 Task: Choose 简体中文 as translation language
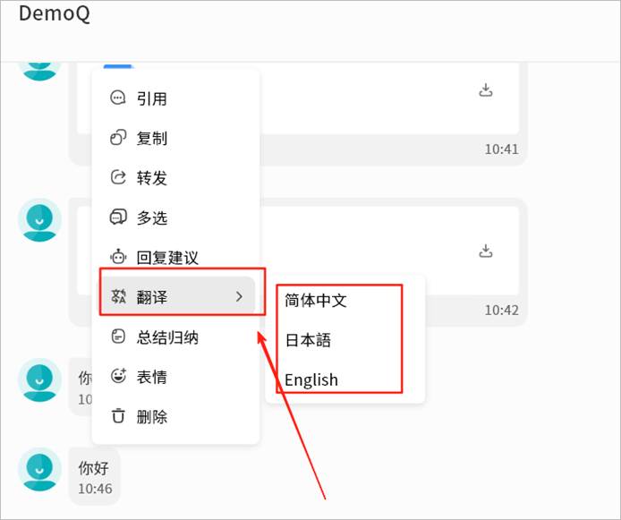316,301
